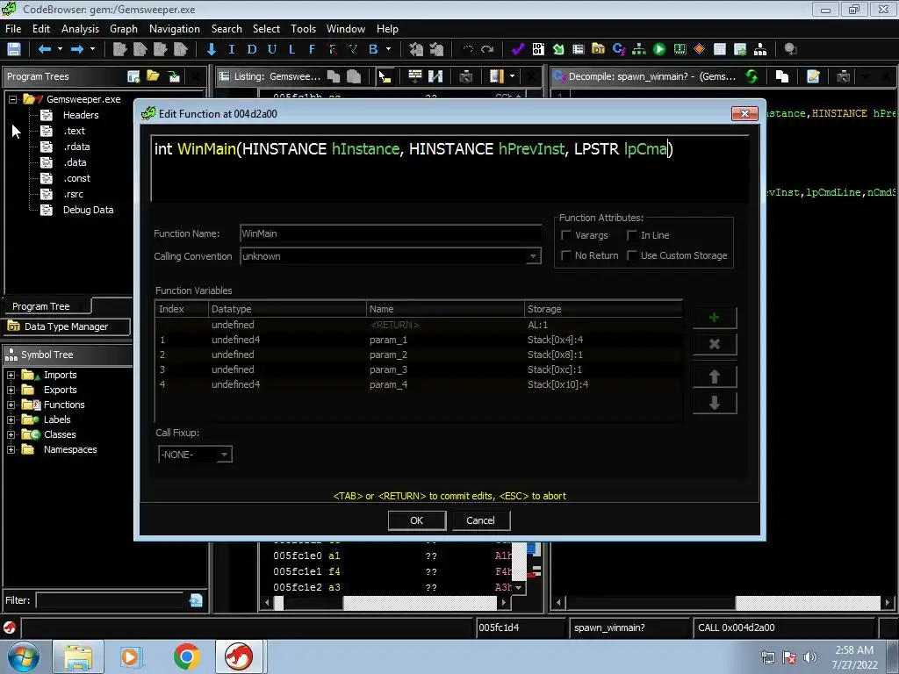The height and width of the screenshot is (674, 899).
Task: Expand the Labels folder in Symbol Tree
Action: (11, 419)
